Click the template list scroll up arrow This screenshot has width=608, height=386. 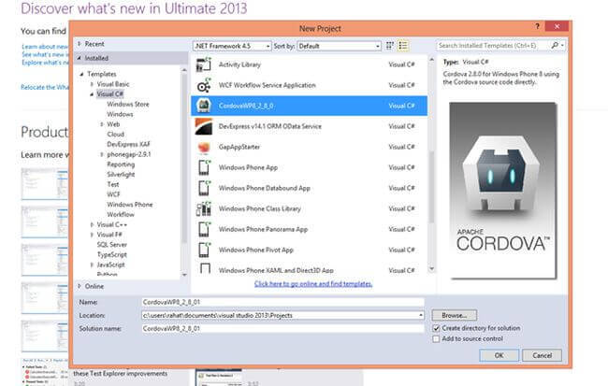[x=431, y=59]
